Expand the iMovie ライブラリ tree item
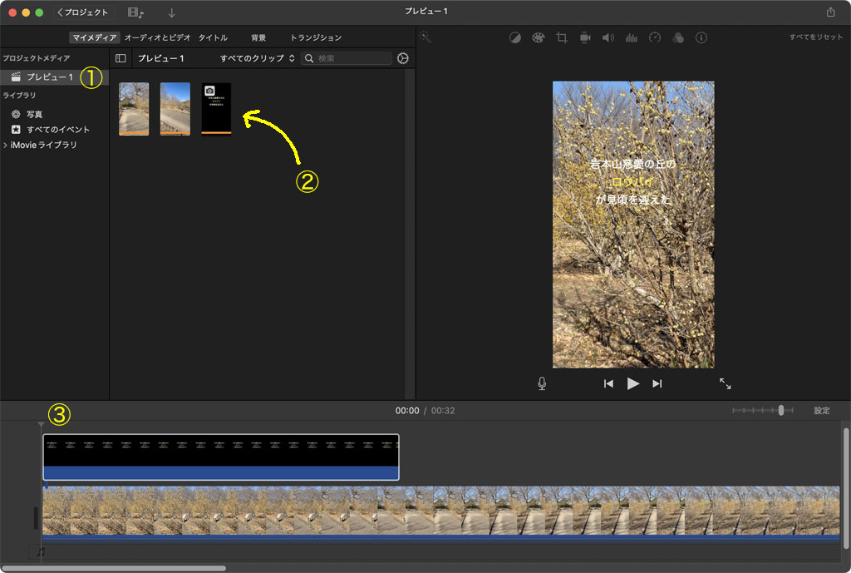Image resolution: width=851 pixels, height=573 pixels. [x=6, y=145]
